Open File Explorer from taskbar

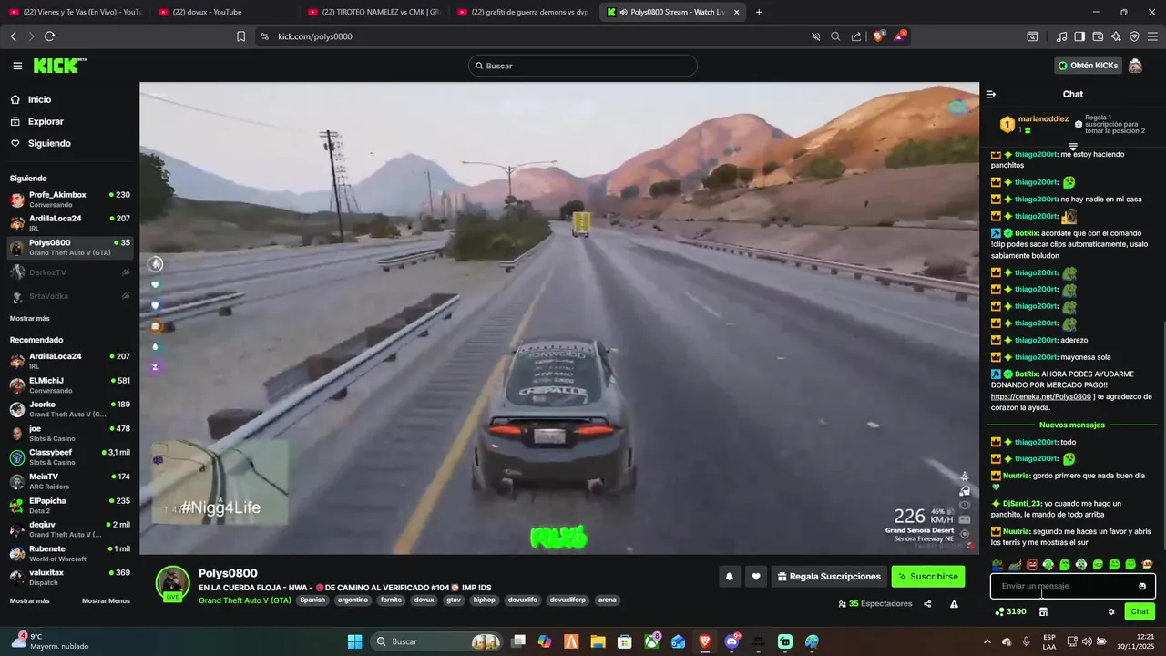(598, 641)
